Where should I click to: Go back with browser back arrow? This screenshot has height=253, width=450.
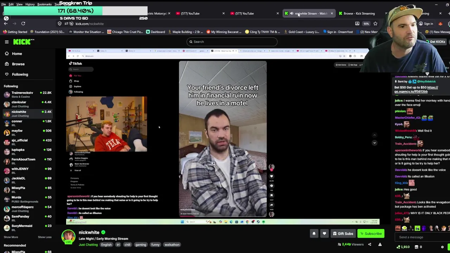click(x=6, y=24)
